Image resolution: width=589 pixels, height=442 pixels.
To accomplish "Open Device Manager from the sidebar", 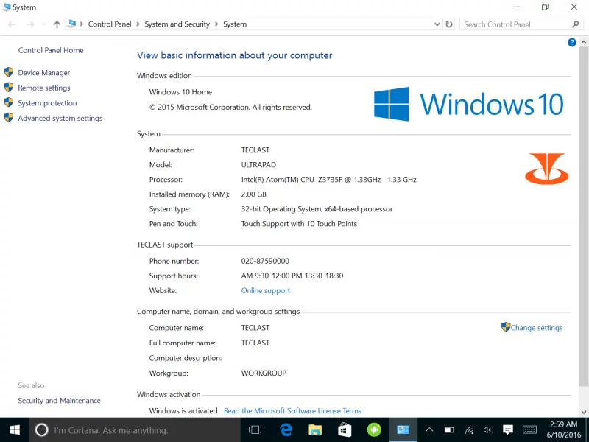I will [x=44, y=73].
